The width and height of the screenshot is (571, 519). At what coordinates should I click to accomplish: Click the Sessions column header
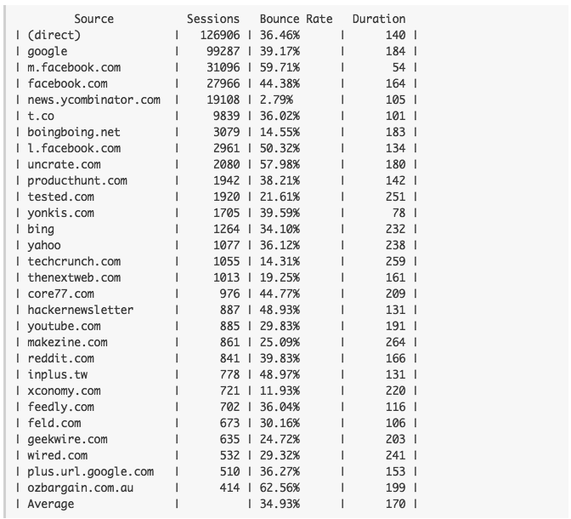click(x=213, y=19)
